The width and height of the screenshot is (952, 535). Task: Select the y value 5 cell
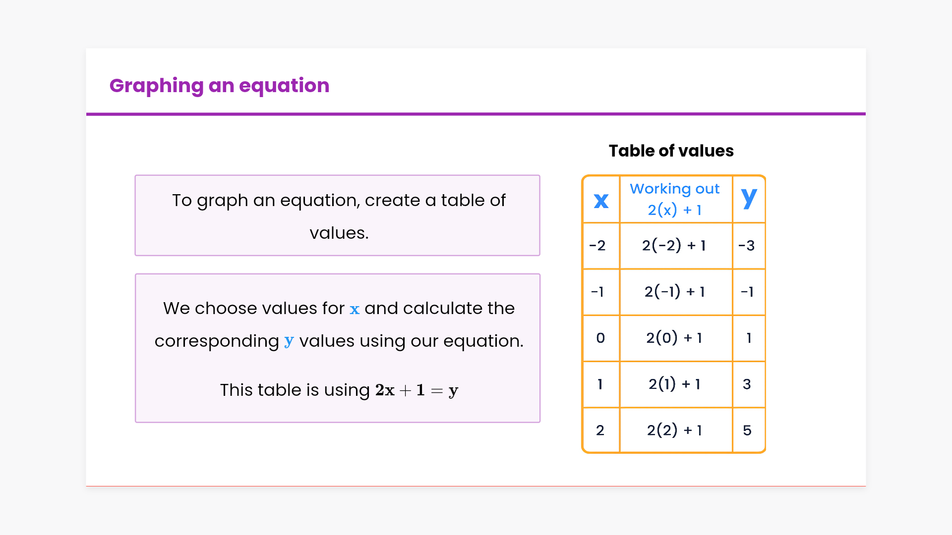click(747, 430)
